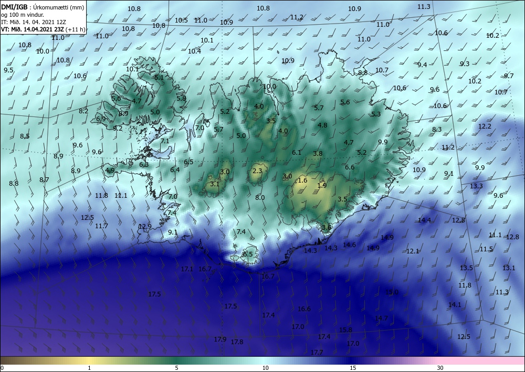The height and width of the screenshot is (372, 525).
Task: Click the '0' label on the color scale
Action: [x=2, y=368]
